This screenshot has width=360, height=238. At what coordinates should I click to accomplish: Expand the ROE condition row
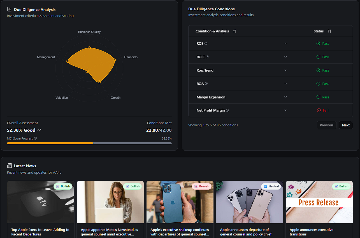(x=285, y=43)
